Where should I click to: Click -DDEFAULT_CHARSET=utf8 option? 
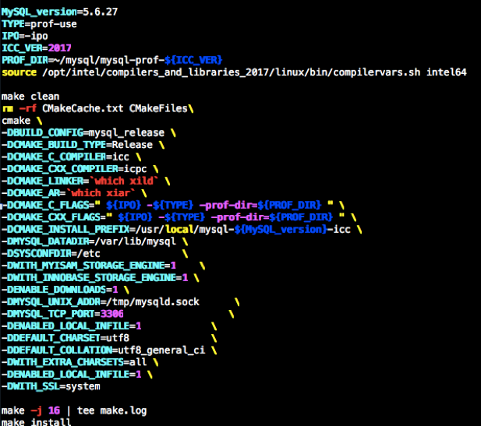65,338
